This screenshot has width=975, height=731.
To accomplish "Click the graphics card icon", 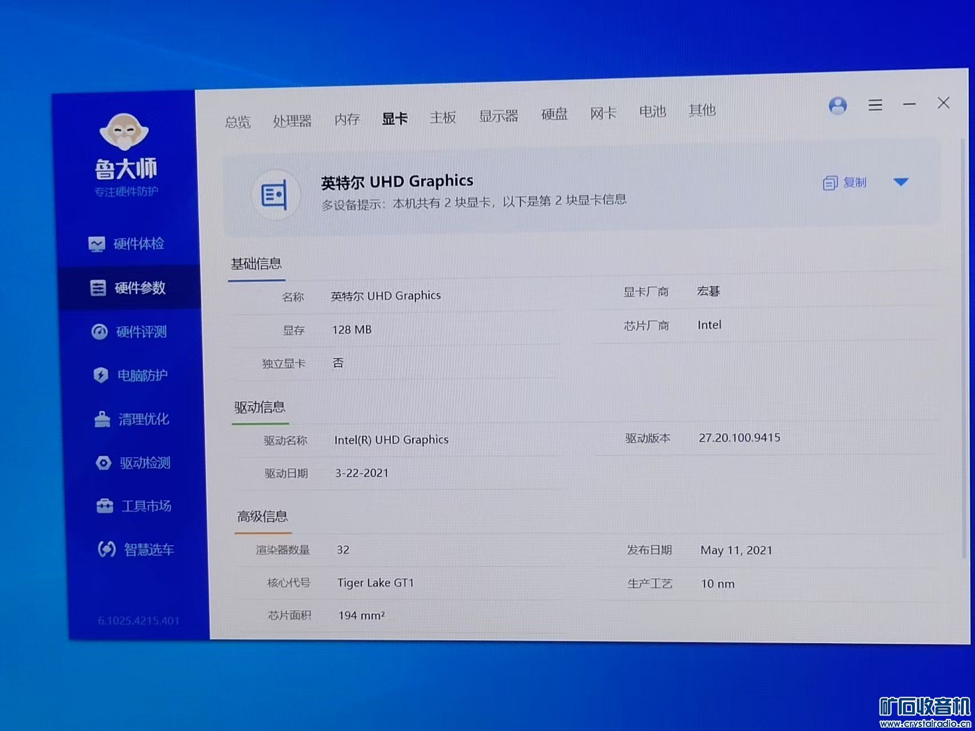I will (x=275, y=195).
